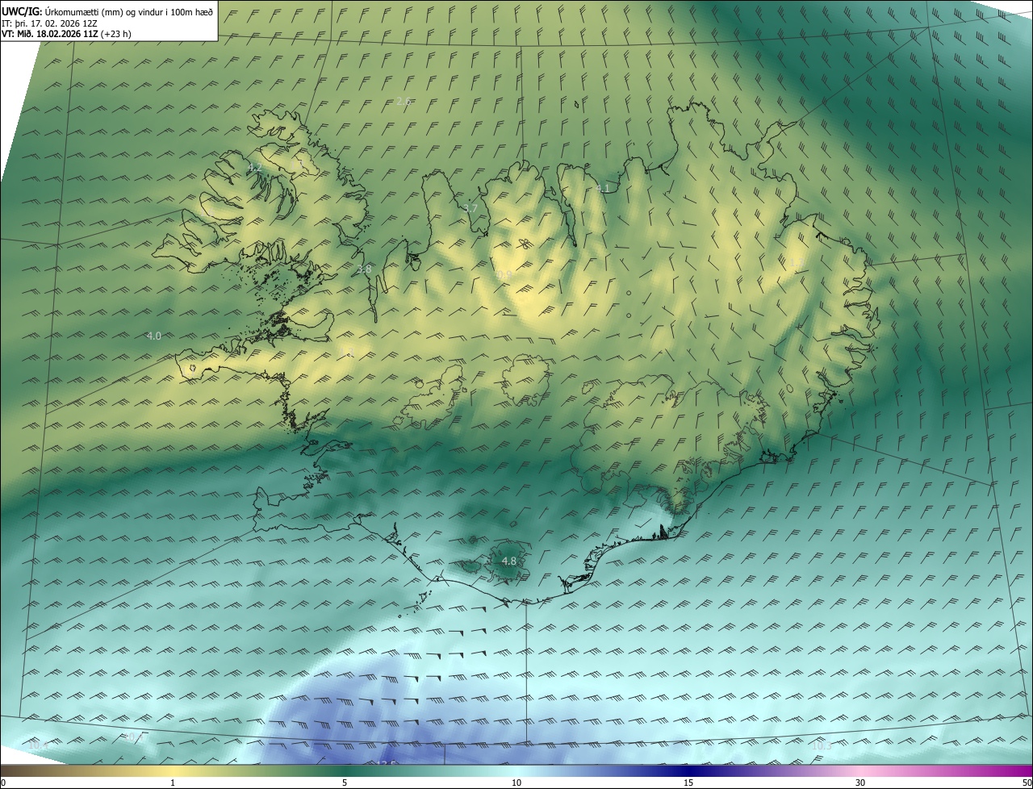Click the 4.1 value label on the map
The height and width of the screenshot is (789, 1033).
point(603,188)
